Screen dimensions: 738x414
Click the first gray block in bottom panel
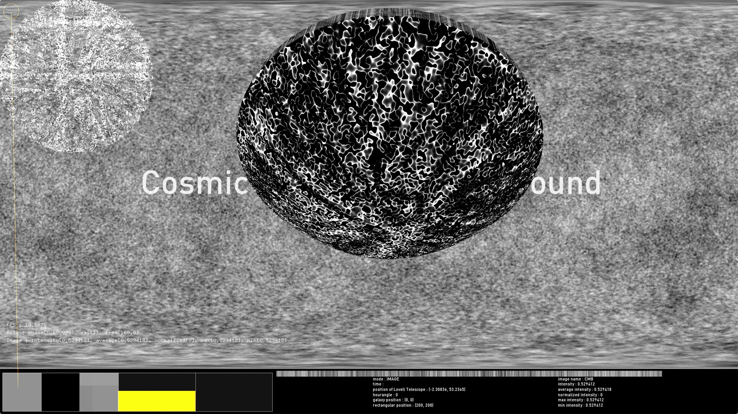[22, 392]
